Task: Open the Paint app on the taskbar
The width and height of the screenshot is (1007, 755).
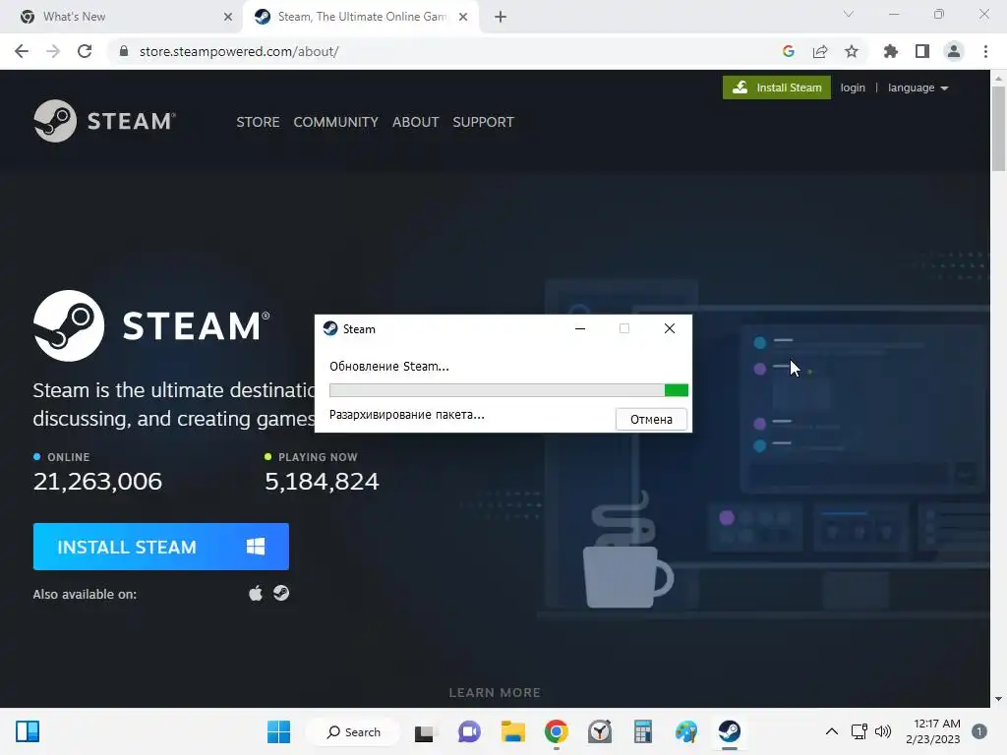Action: (x=685, y=731)
